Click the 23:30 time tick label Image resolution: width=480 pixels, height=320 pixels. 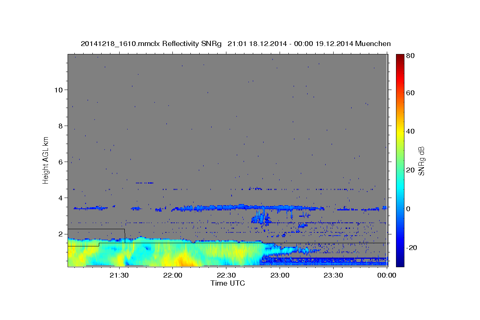[x=333, y=275]
